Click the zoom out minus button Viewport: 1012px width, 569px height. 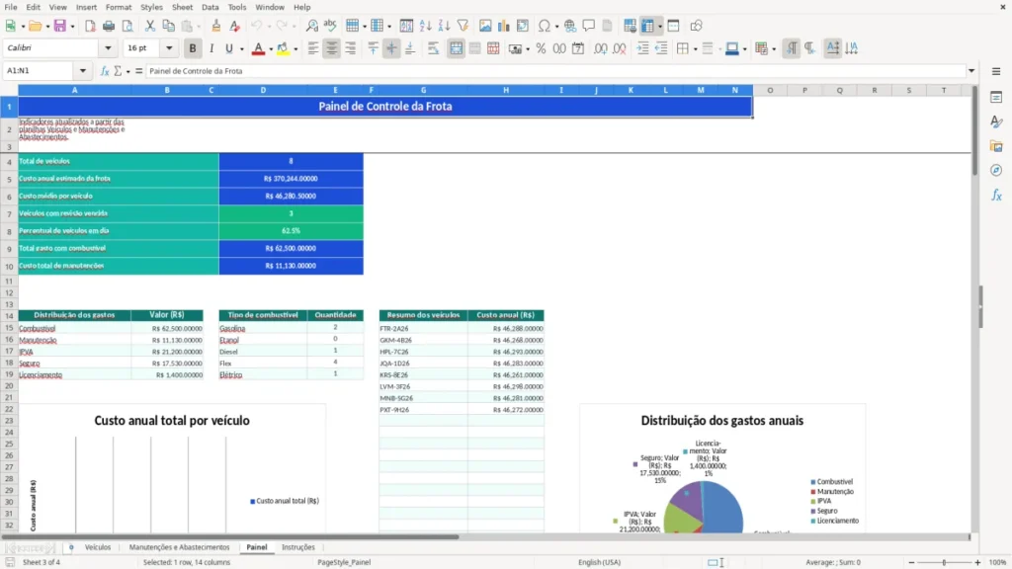click(911, 562)
